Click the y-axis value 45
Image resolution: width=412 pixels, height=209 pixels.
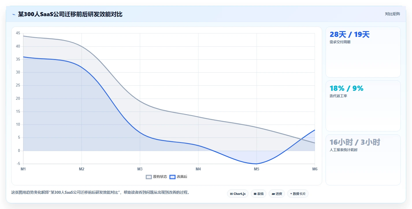(x=18, y=33)
